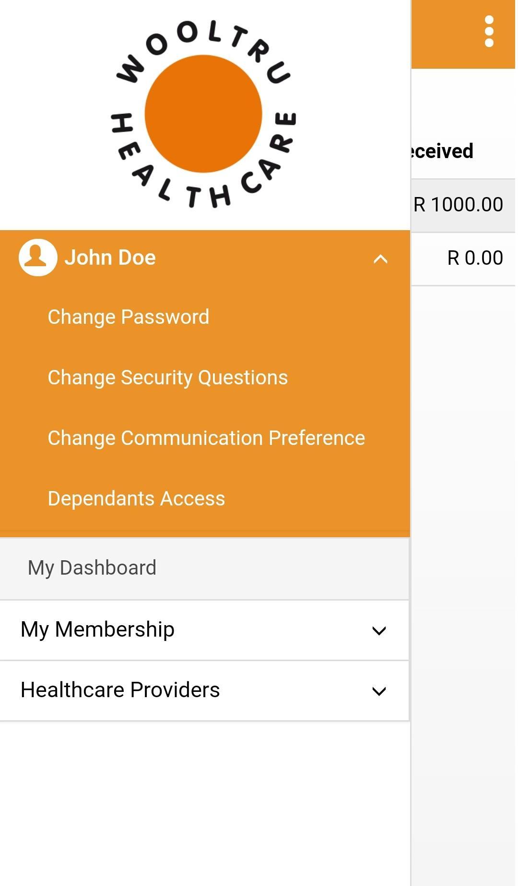Tap the John Doe profile avatar icon

click(38, 258)
